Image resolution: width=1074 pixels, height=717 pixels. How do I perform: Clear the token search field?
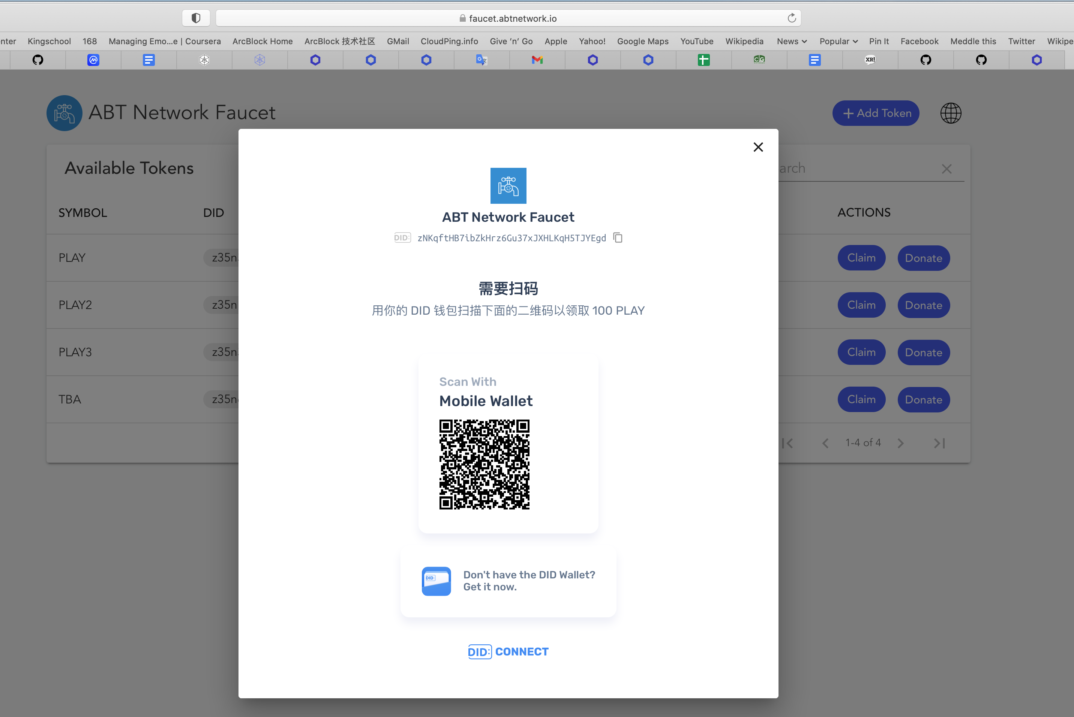[x=946, y=169]
